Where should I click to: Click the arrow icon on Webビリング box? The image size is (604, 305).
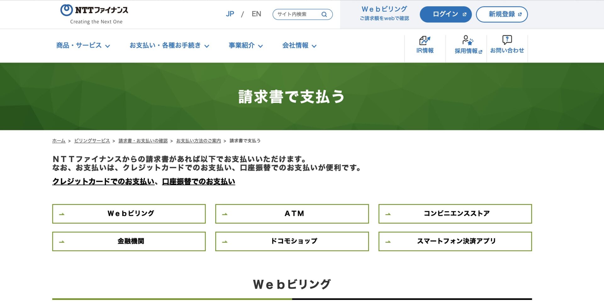coord(62,214)
